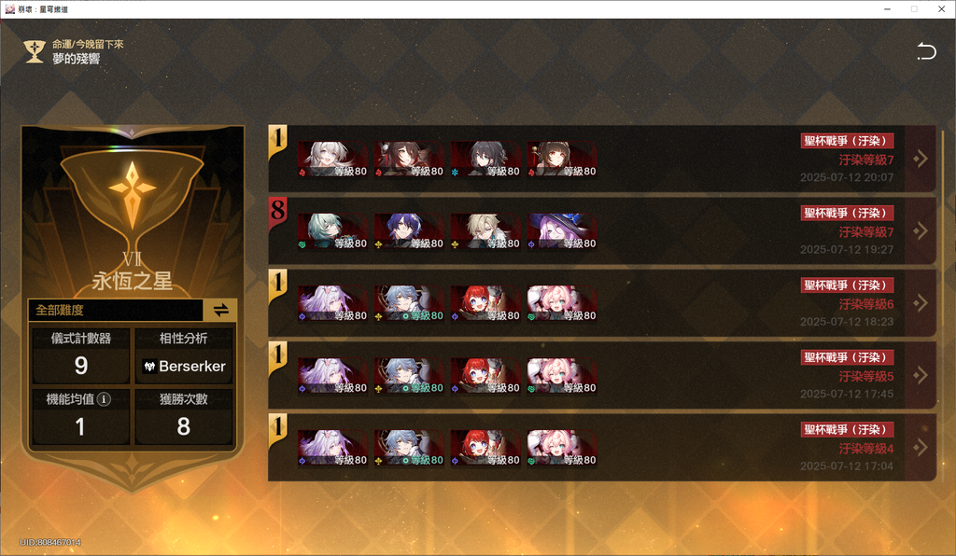Click the trophy cup icon beside 夢的殘響
The width and height of the screenshot is (956, 556).
click(x=35, y=51)
